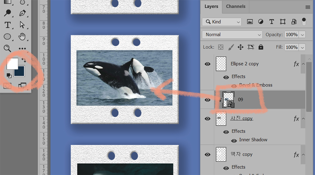Toggle Quick Mask mode
Viewport: 315px width, 175px height.
(x=8, y=86)
